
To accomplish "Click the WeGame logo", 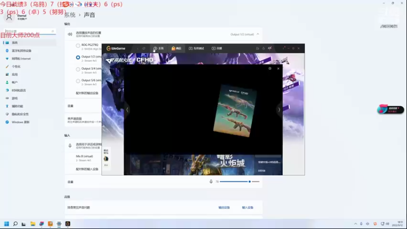I will pos(116,48).
